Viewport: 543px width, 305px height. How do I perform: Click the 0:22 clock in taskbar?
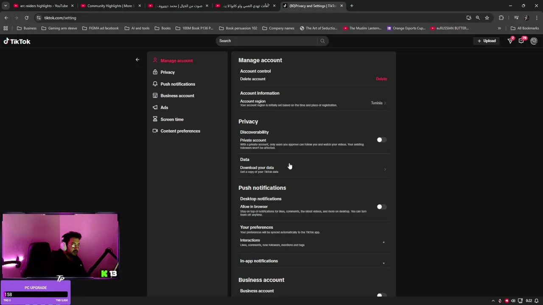(x=529, y=301)
